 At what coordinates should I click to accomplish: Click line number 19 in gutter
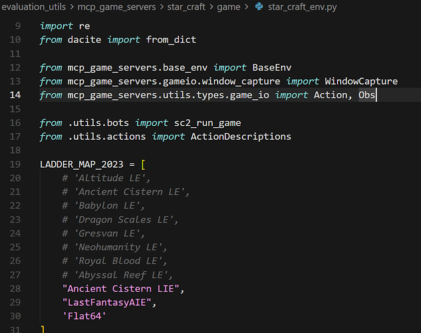[16, 164]
